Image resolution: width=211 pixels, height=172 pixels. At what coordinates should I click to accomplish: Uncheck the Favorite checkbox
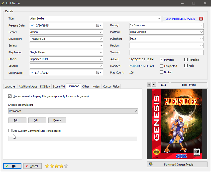(x=161, y=60)
